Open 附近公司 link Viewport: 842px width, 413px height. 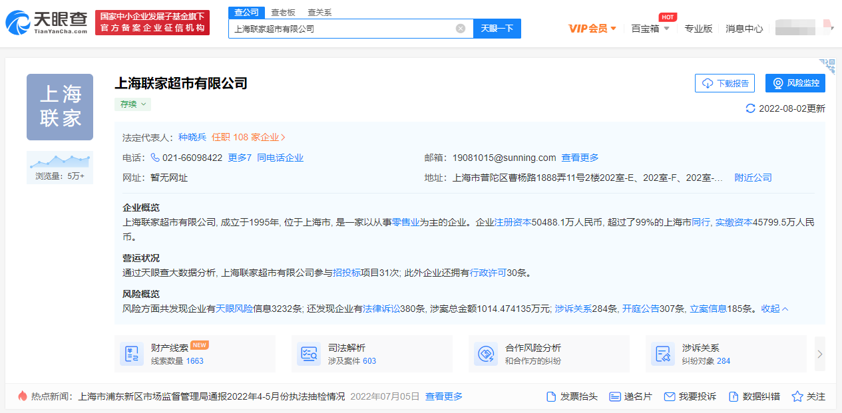click(753, 178)
